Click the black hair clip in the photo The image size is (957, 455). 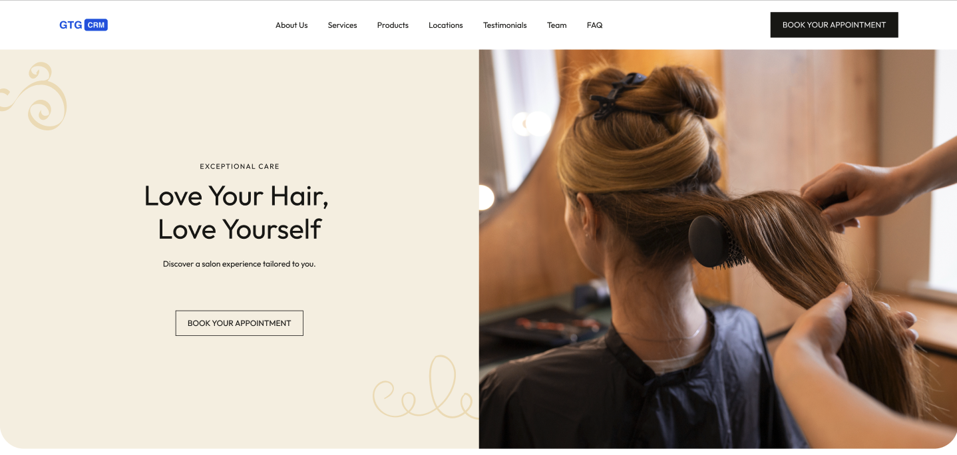pyautogui.click(x=616, y=96)
